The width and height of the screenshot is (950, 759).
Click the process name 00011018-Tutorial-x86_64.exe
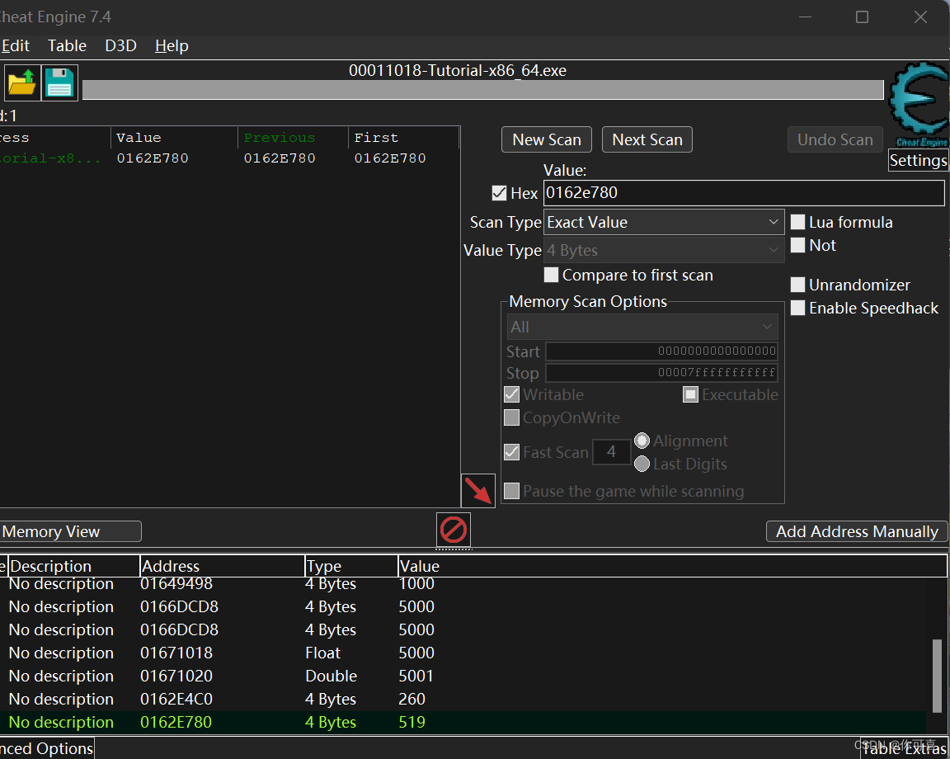(x=458, y=70)
